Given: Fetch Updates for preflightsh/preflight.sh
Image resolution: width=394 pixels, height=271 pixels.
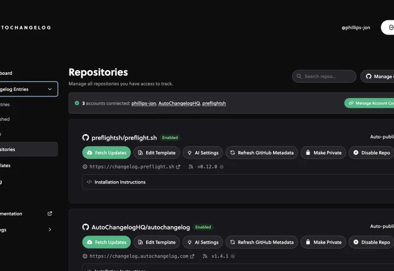Looking at the screenshot, I should (106, 153).
